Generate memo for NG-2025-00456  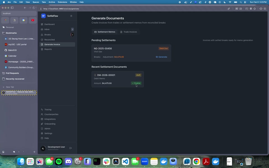(x=161, y=57)
